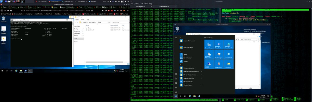Open Event Viewer tile

point(219,64)
